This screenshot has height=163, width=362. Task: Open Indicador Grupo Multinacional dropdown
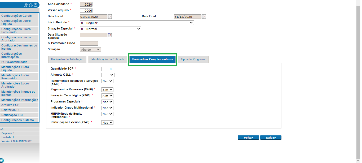107,108
